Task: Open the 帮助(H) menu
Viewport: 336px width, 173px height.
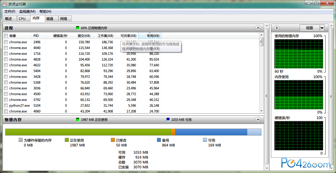Action: coord(45,11)
